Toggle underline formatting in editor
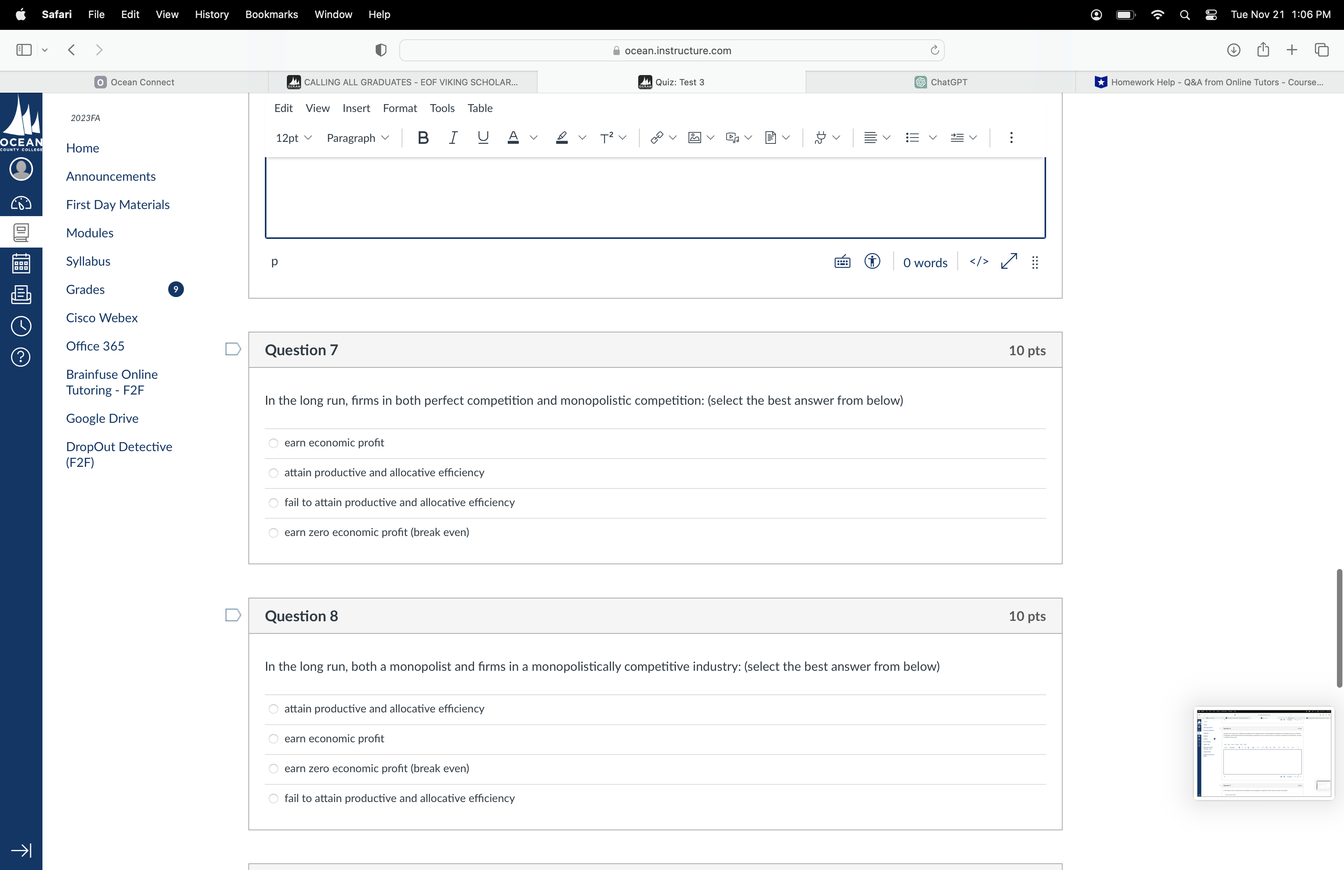 pyautogui.click(x=483, y=138)
